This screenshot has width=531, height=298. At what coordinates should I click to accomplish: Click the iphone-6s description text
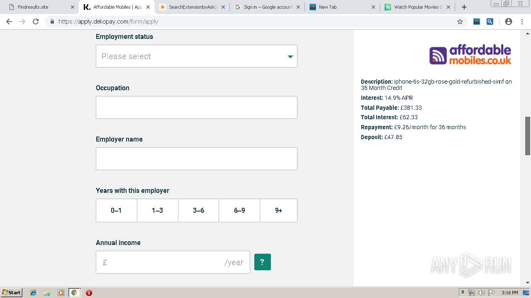(436, 84)
